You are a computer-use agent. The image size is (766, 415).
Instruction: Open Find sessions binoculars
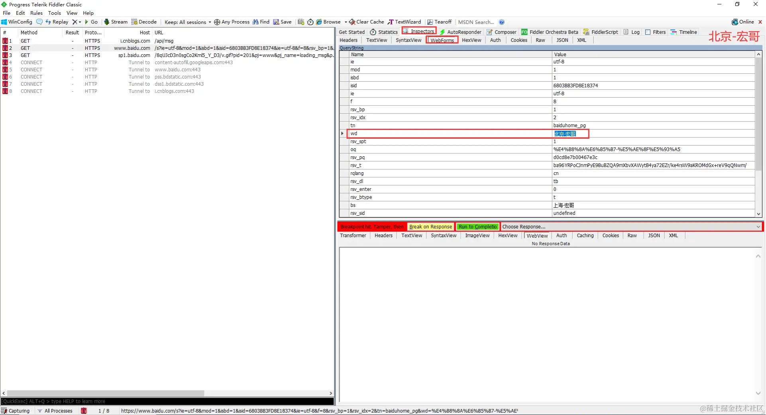[x=261, y=22]
